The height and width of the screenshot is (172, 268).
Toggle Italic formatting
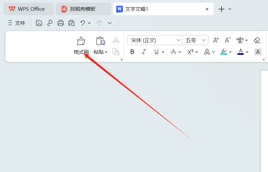(144, 52)
